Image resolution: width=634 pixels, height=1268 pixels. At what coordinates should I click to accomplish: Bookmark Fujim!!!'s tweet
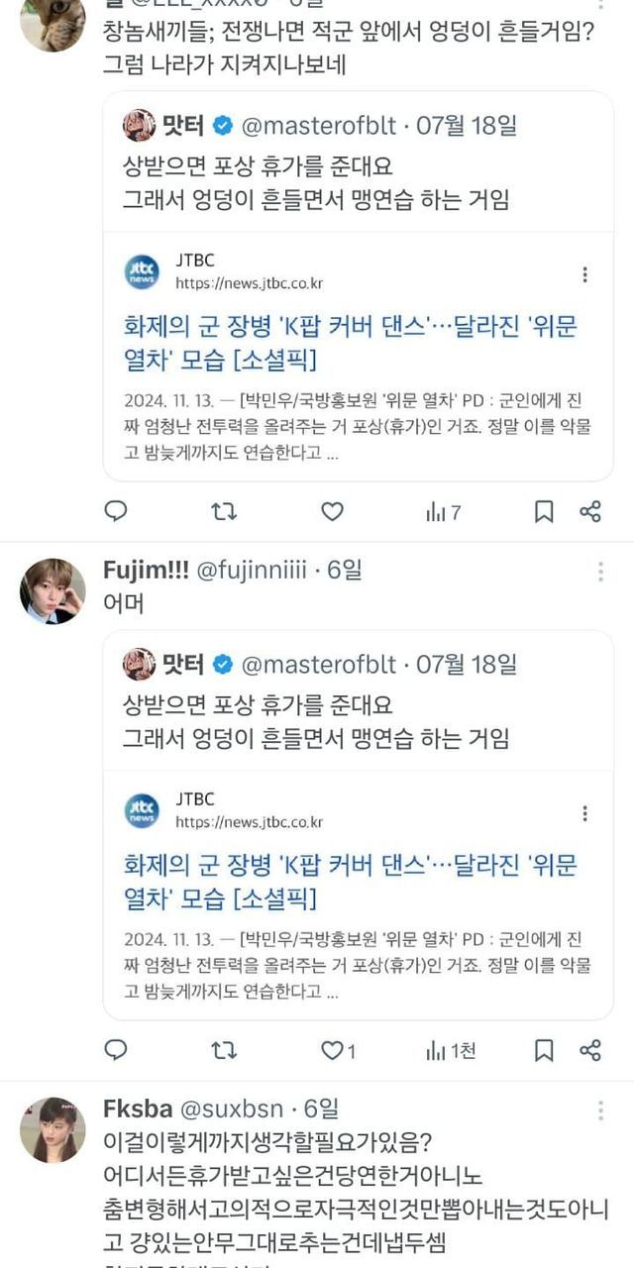tap(544, 1050)
